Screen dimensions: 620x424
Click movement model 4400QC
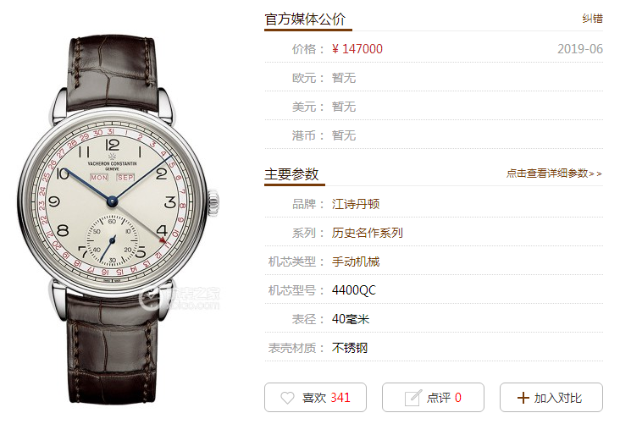click(354, 290)
